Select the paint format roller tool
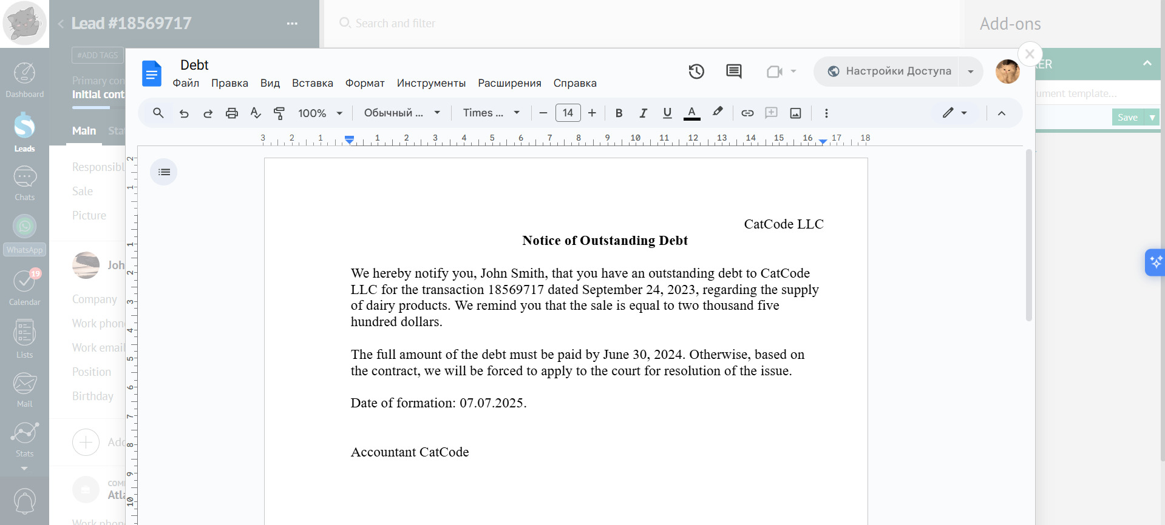The height and width of the screenshot is (525, 1165). pos(279,113)
